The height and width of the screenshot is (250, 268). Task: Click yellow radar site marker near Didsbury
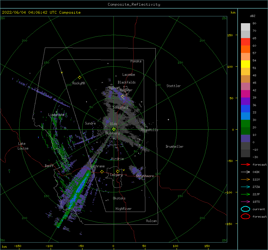click(114, 129)
